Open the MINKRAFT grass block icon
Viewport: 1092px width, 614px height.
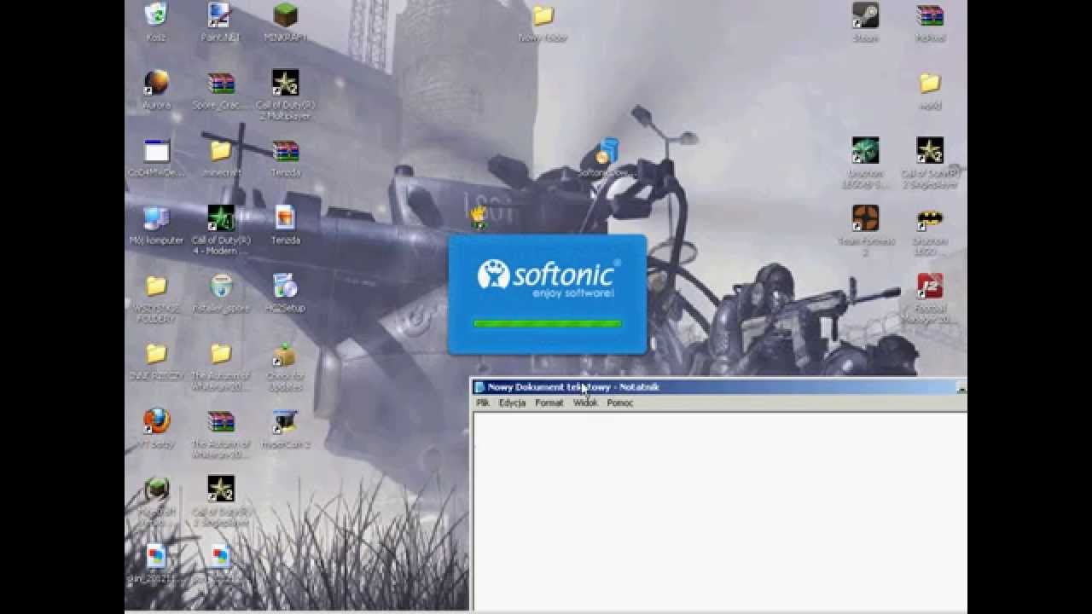pos(285,15)
